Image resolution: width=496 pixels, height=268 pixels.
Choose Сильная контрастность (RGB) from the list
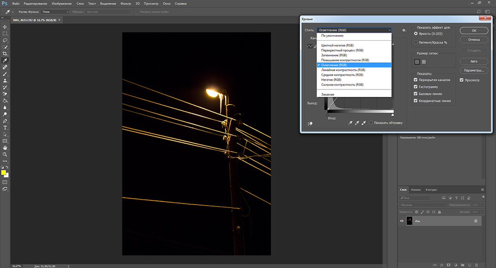pos(342,85)
